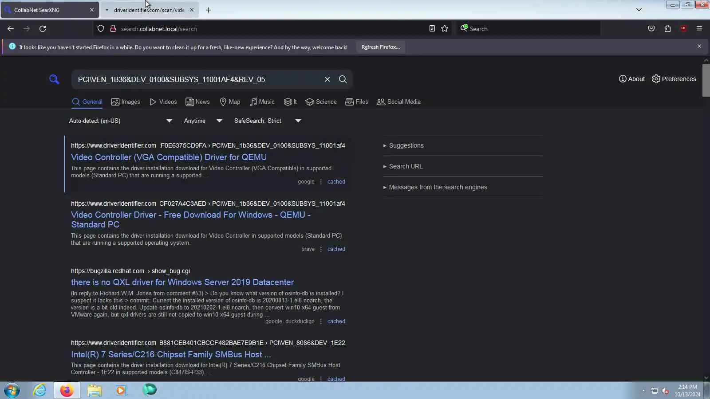Click the browser Back arrow
This screenshot has height=399, width=710.
point(11,29)
